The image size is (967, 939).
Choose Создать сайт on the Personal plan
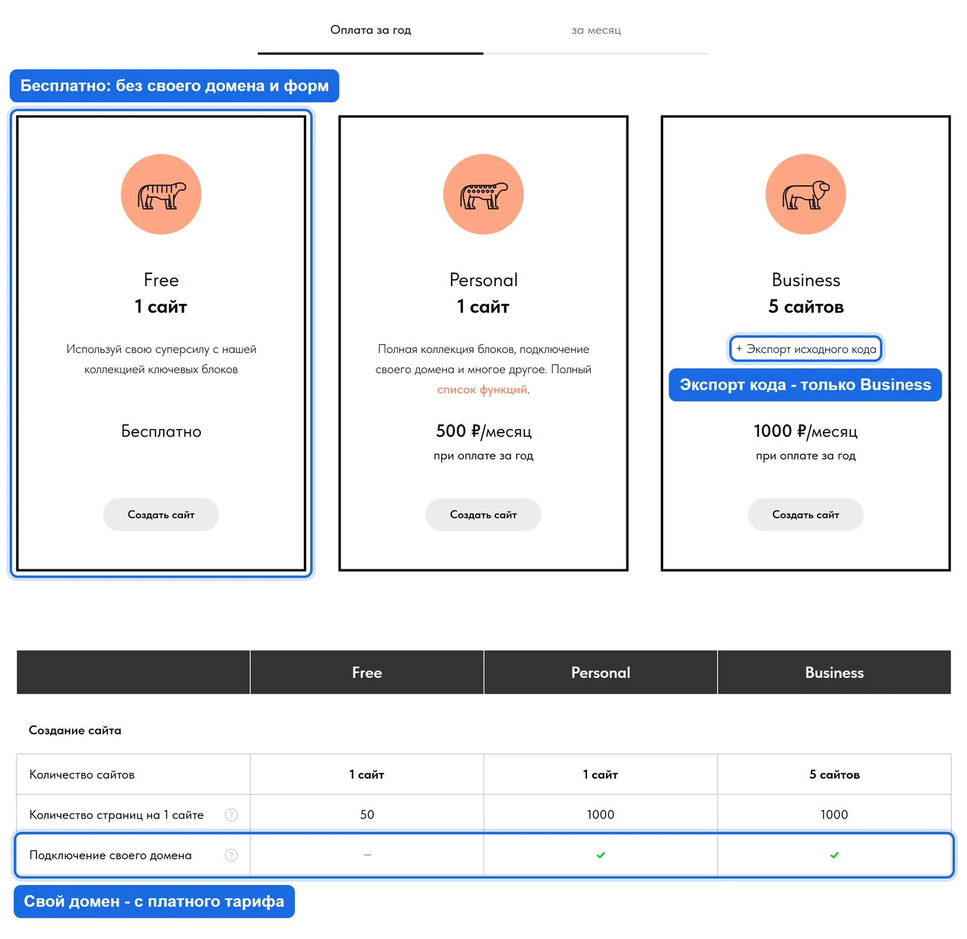(483, 515)
